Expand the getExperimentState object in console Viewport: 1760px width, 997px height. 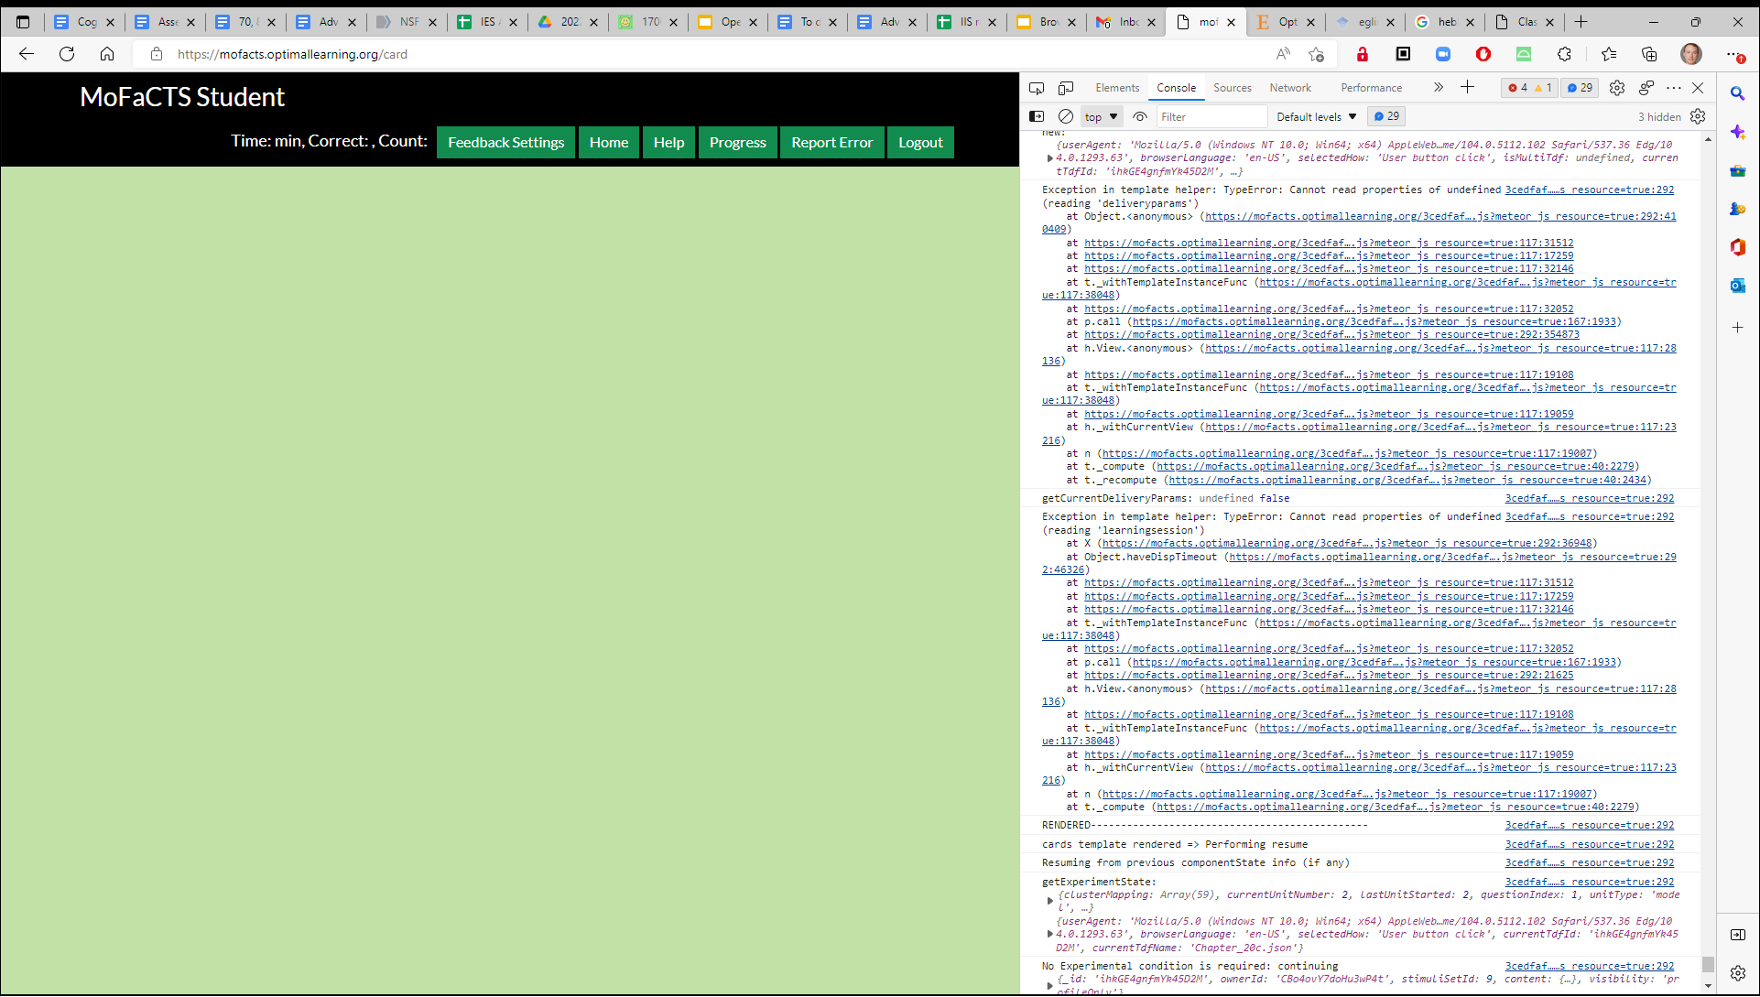coord(1050,900)
